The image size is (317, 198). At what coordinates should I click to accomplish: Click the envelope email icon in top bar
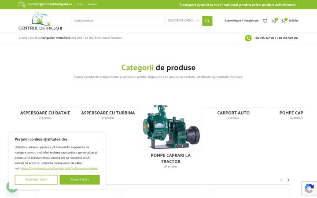click(x=22, y=4)
